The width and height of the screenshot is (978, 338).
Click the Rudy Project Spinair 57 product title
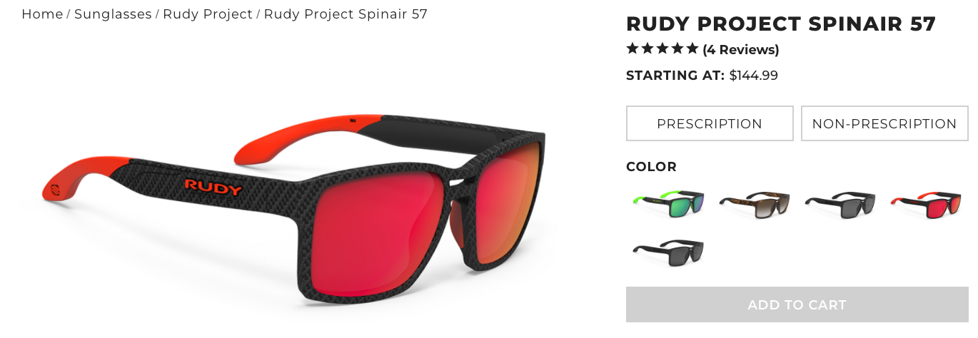pos(781,24)
